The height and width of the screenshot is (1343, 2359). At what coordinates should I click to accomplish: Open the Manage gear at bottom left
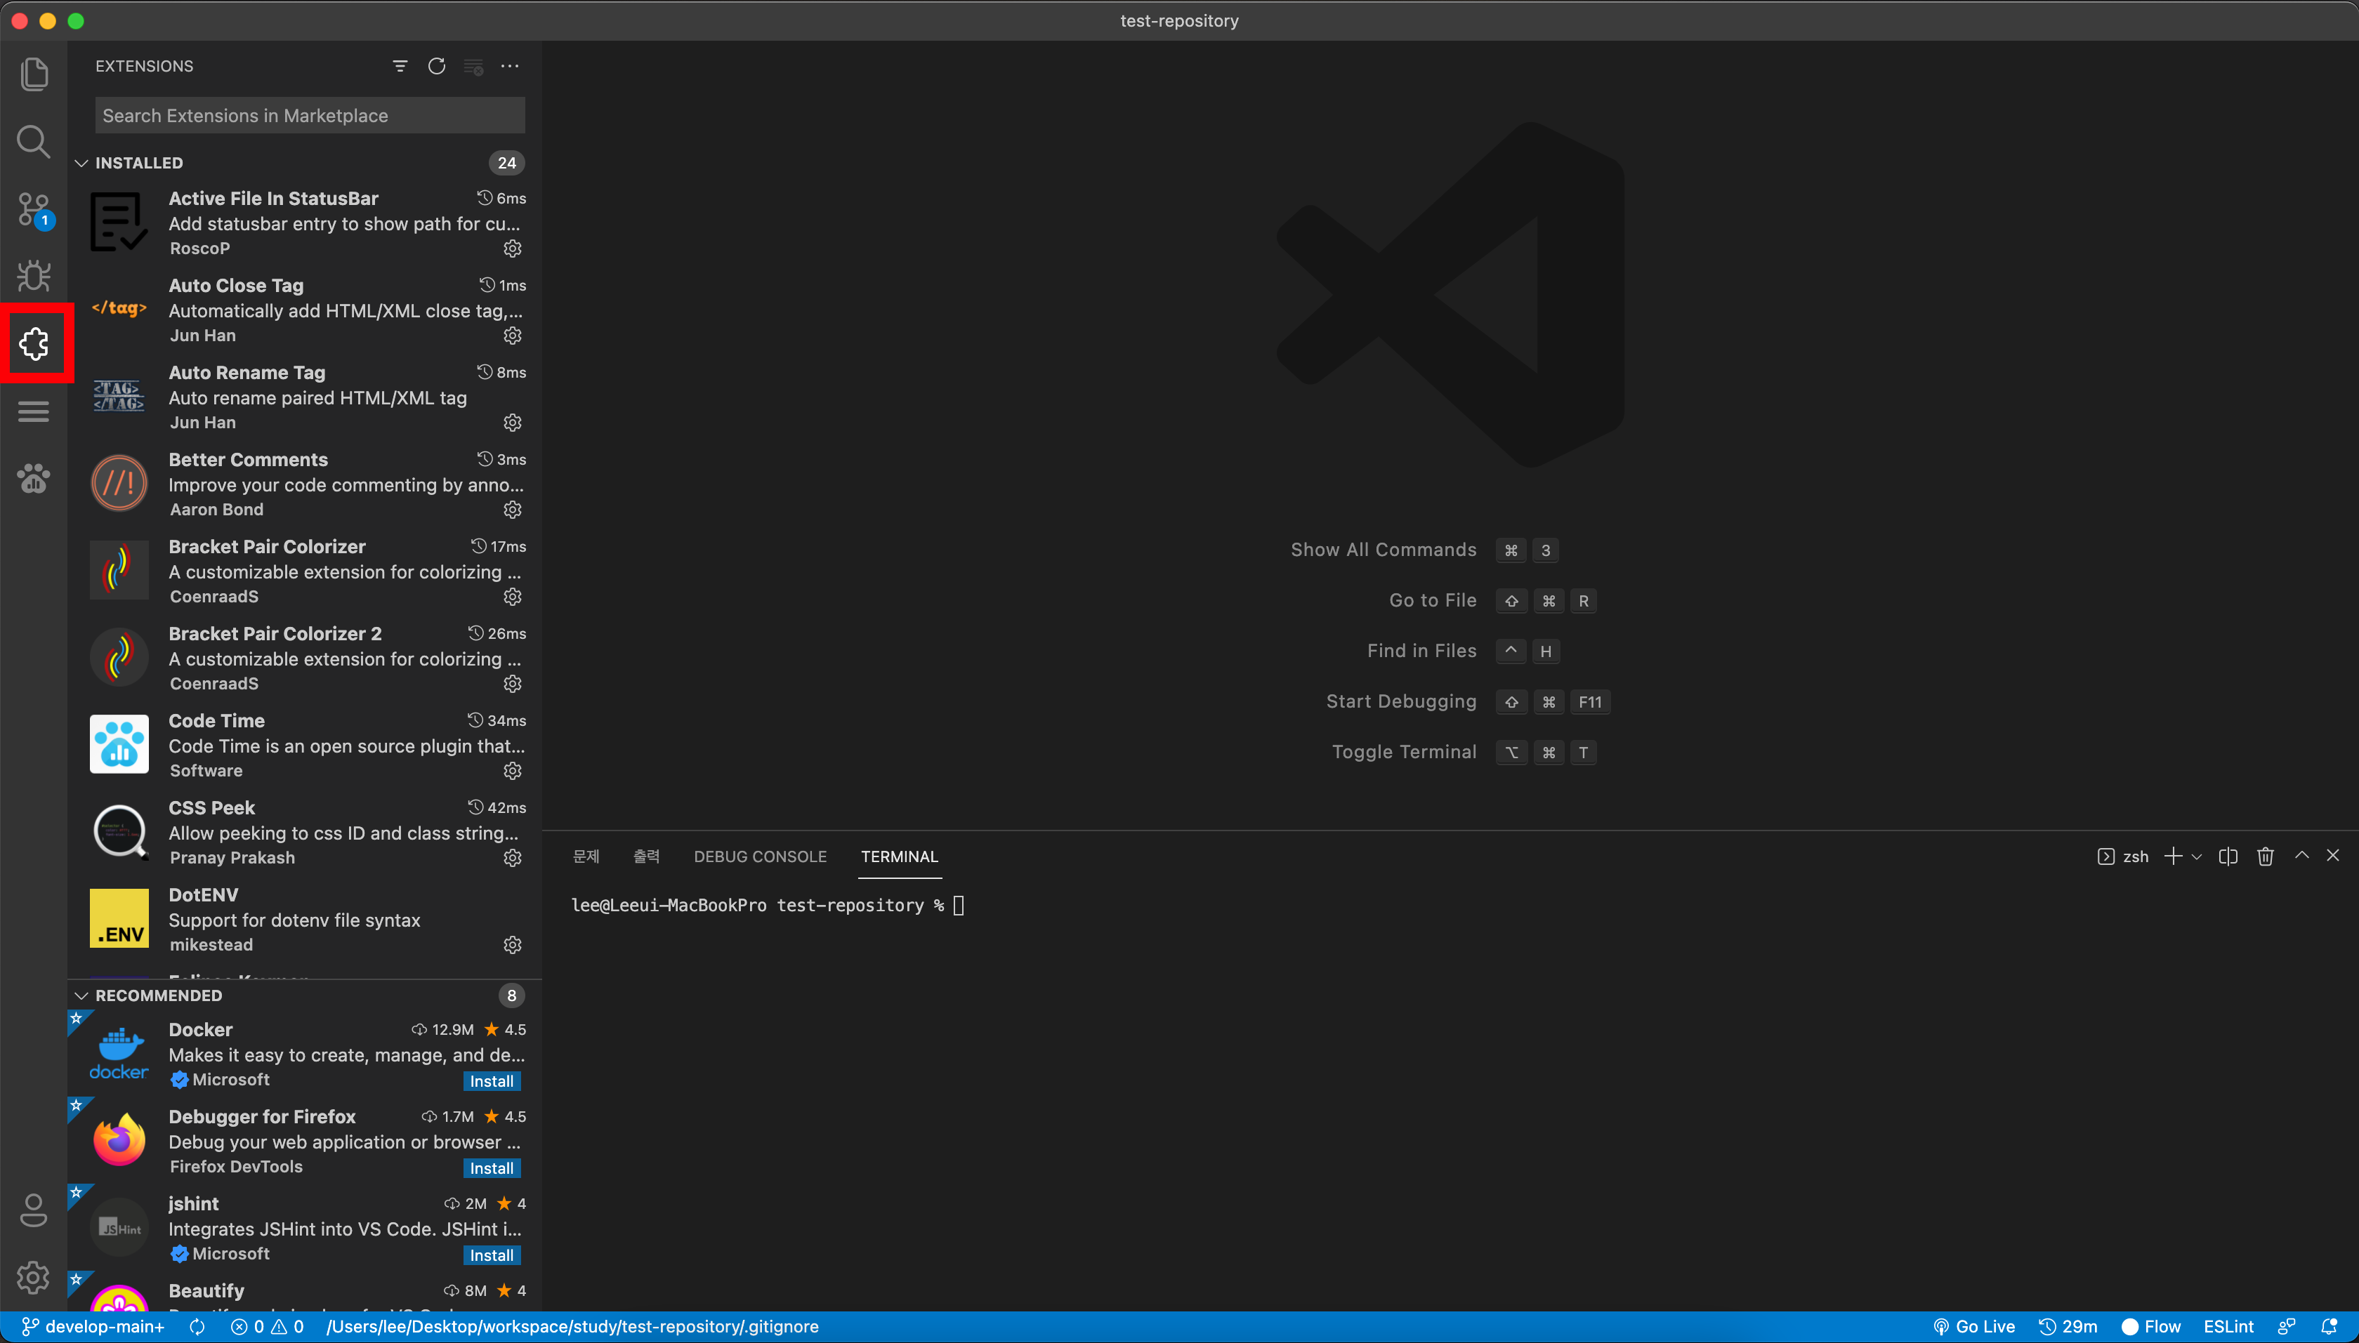[34, 1278]
